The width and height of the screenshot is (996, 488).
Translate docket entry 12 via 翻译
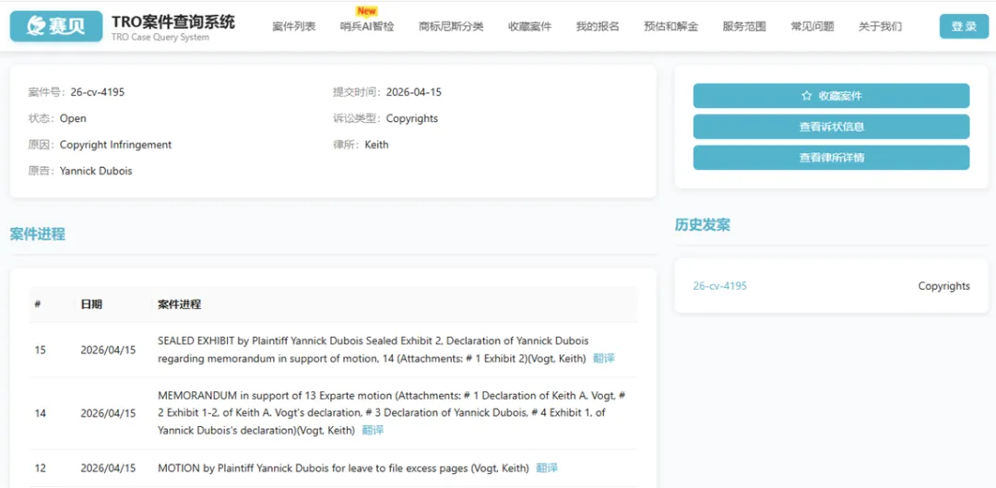[x=547, y=469]
